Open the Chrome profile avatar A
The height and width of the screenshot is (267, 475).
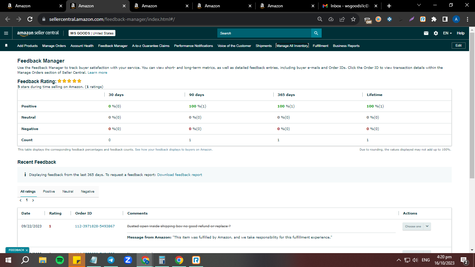[456, 19]
